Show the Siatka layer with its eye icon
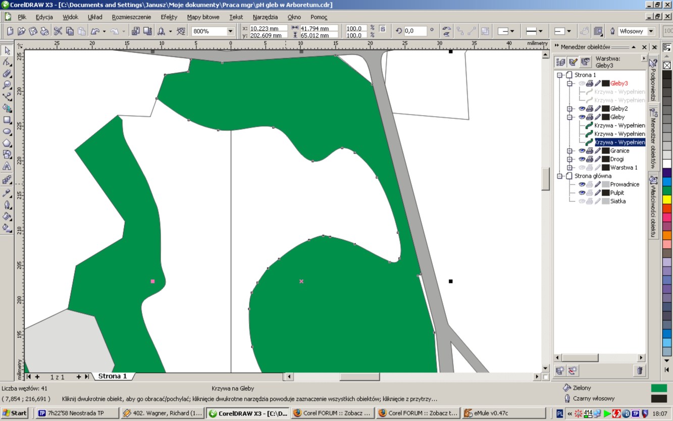The width and height of the screenshot is (673, 421). (x=582, y=201)
